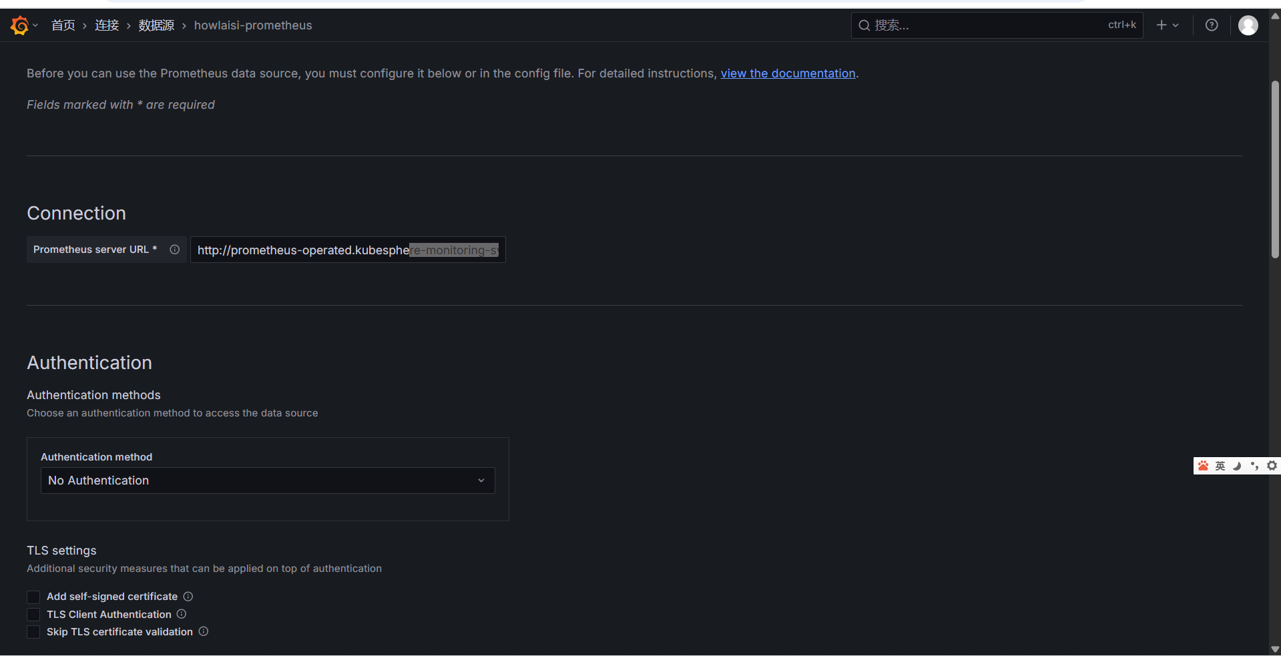Check Skip TLS certificate validation
The height and width of the screenshot is (656, 1281).
coord(33,632)
